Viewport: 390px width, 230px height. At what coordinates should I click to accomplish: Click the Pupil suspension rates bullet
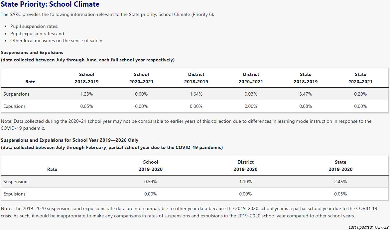pyautogui.click(x=34, y=26)
